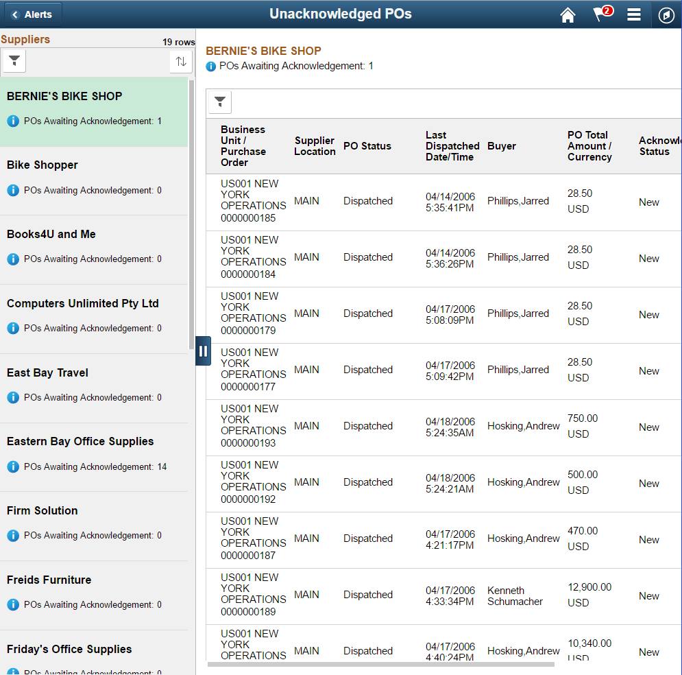Viewport: 682px width, 675px height.
Task: Click info icon for East Bay Travel
Action: tap(13, 397)
